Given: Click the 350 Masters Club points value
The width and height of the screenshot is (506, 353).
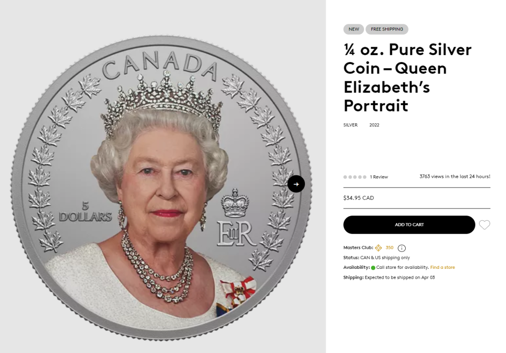Looking at the screenshot, I should click(x=389, y=248).
